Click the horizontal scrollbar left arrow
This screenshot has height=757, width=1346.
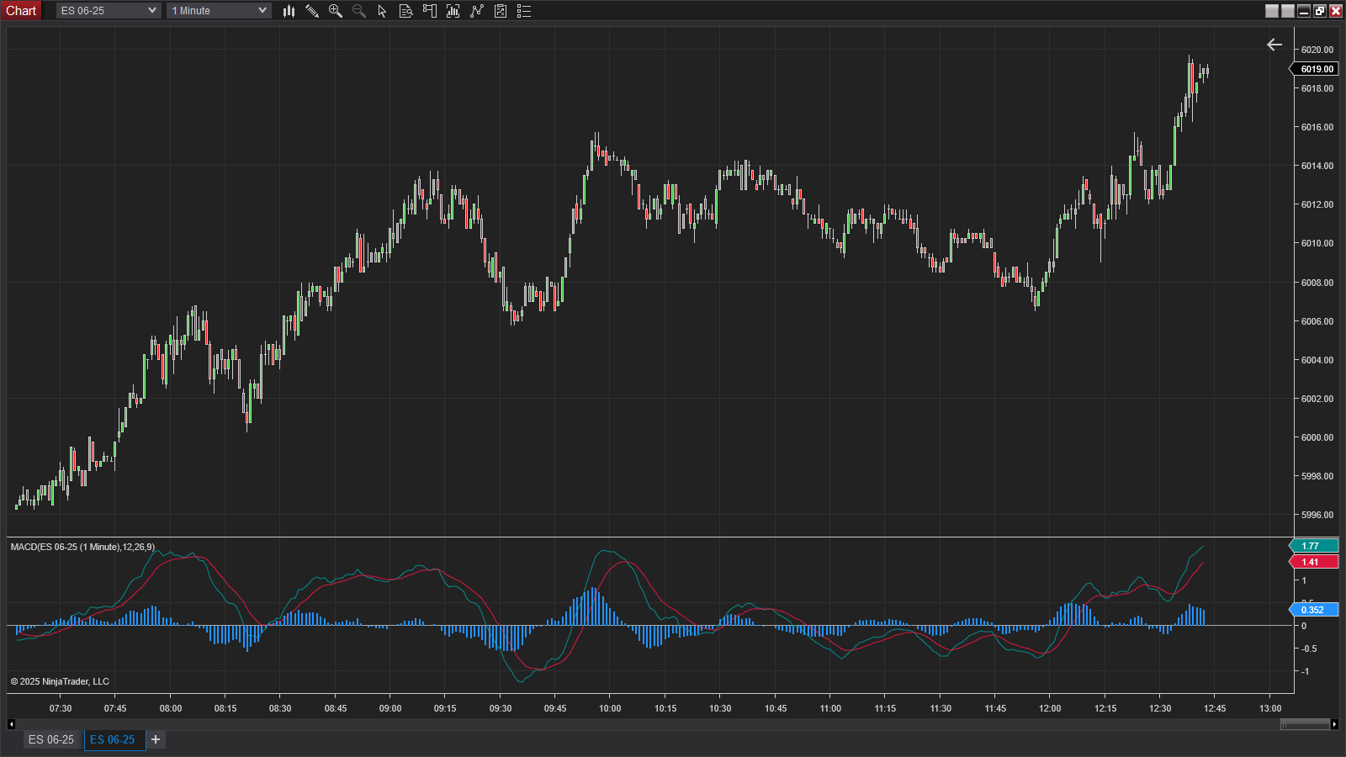11,724
